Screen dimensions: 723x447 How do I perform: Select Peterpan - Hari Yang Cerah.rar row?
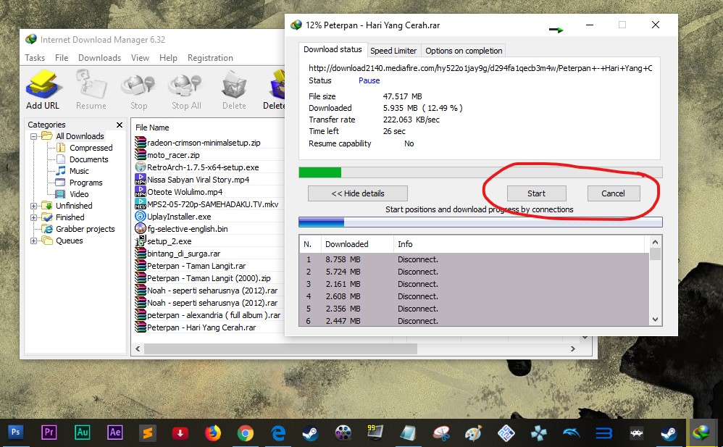201,327
